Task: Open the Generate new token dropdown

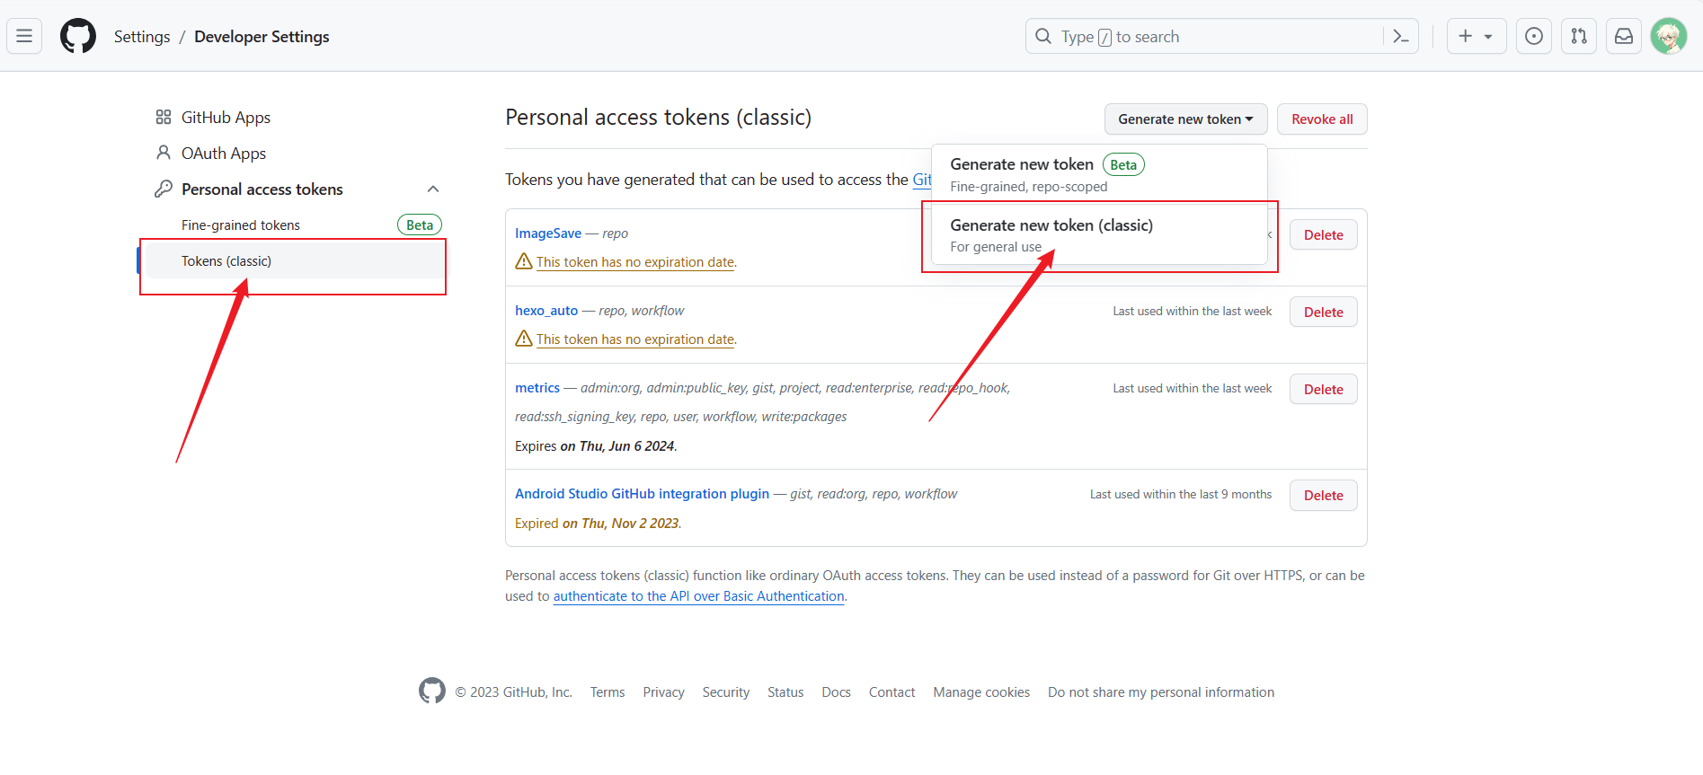Action: pyautogui.click(x=1185, y=119)
